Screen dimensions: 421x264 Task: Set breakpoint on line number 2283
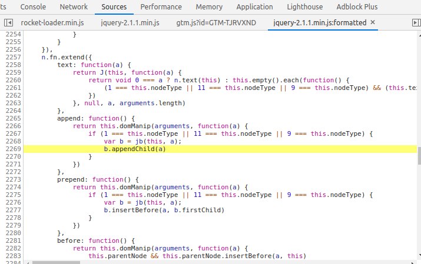(13, 256)
